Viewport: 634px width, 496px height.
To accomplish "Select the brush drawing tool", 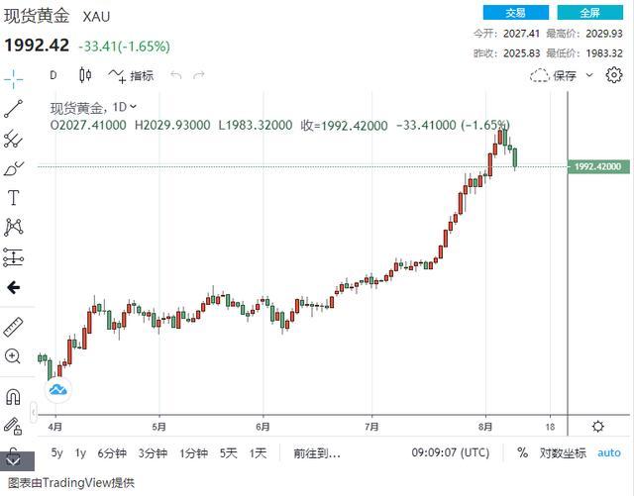I will tap(14, 168).
